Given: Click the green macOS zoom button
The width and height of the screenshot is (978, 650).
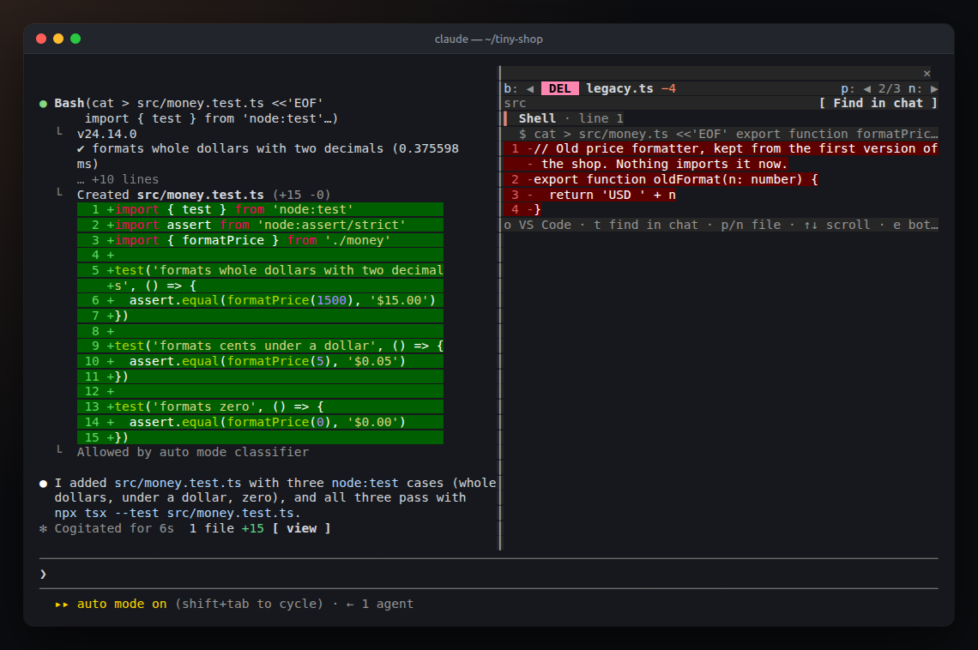Looking at the screenshot, I should point(75,39).
